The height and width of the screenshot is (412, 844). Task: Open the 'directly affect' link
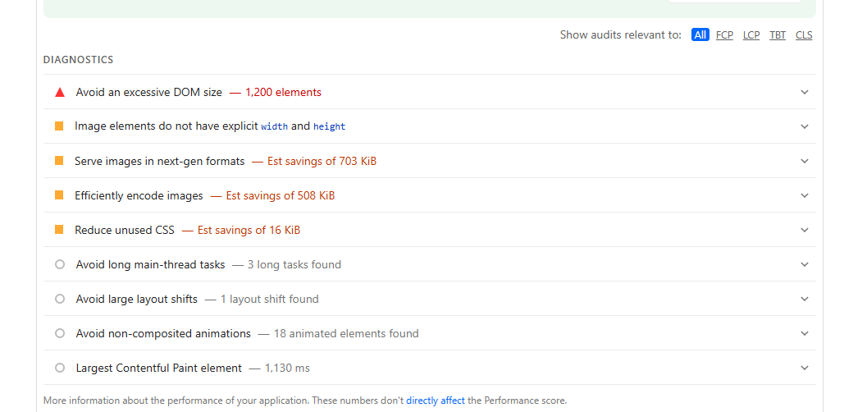click(x=436, y=401)
